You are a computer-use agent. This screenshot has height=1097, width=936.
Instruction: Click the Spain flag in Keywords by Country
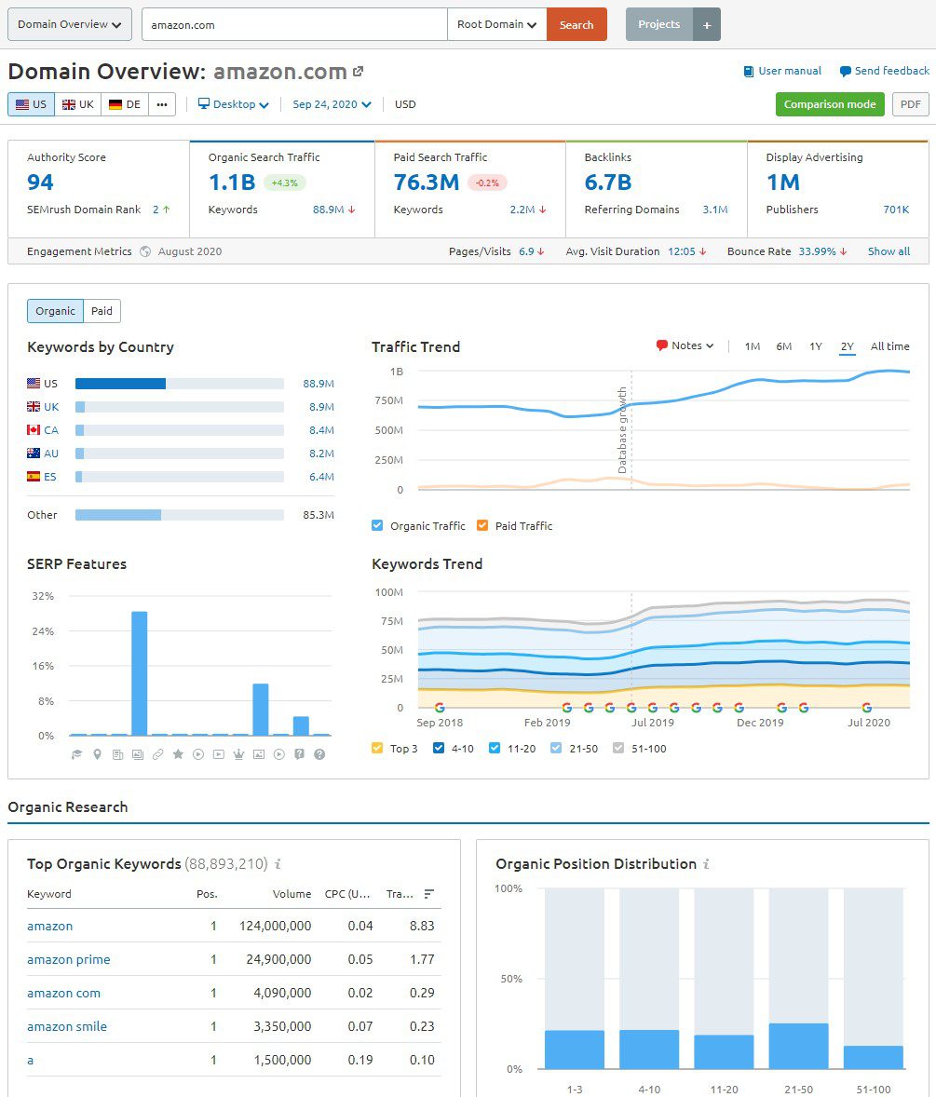point(34,477)
